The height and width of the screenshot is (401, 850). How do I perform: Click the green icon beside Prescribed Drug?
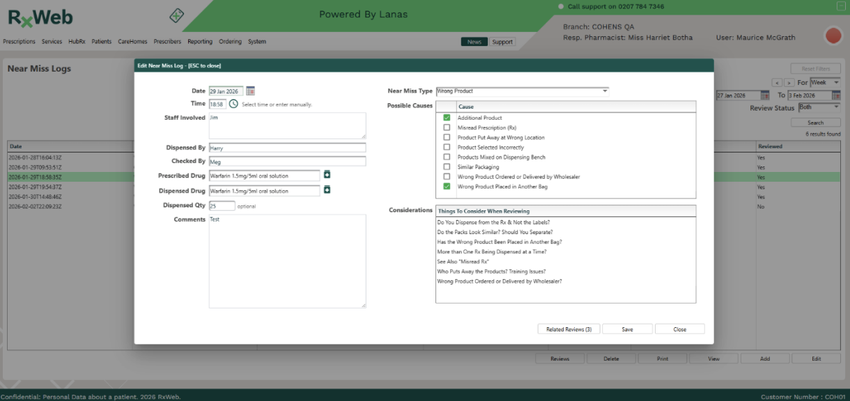pyautogui.click(x=327, y=175)
